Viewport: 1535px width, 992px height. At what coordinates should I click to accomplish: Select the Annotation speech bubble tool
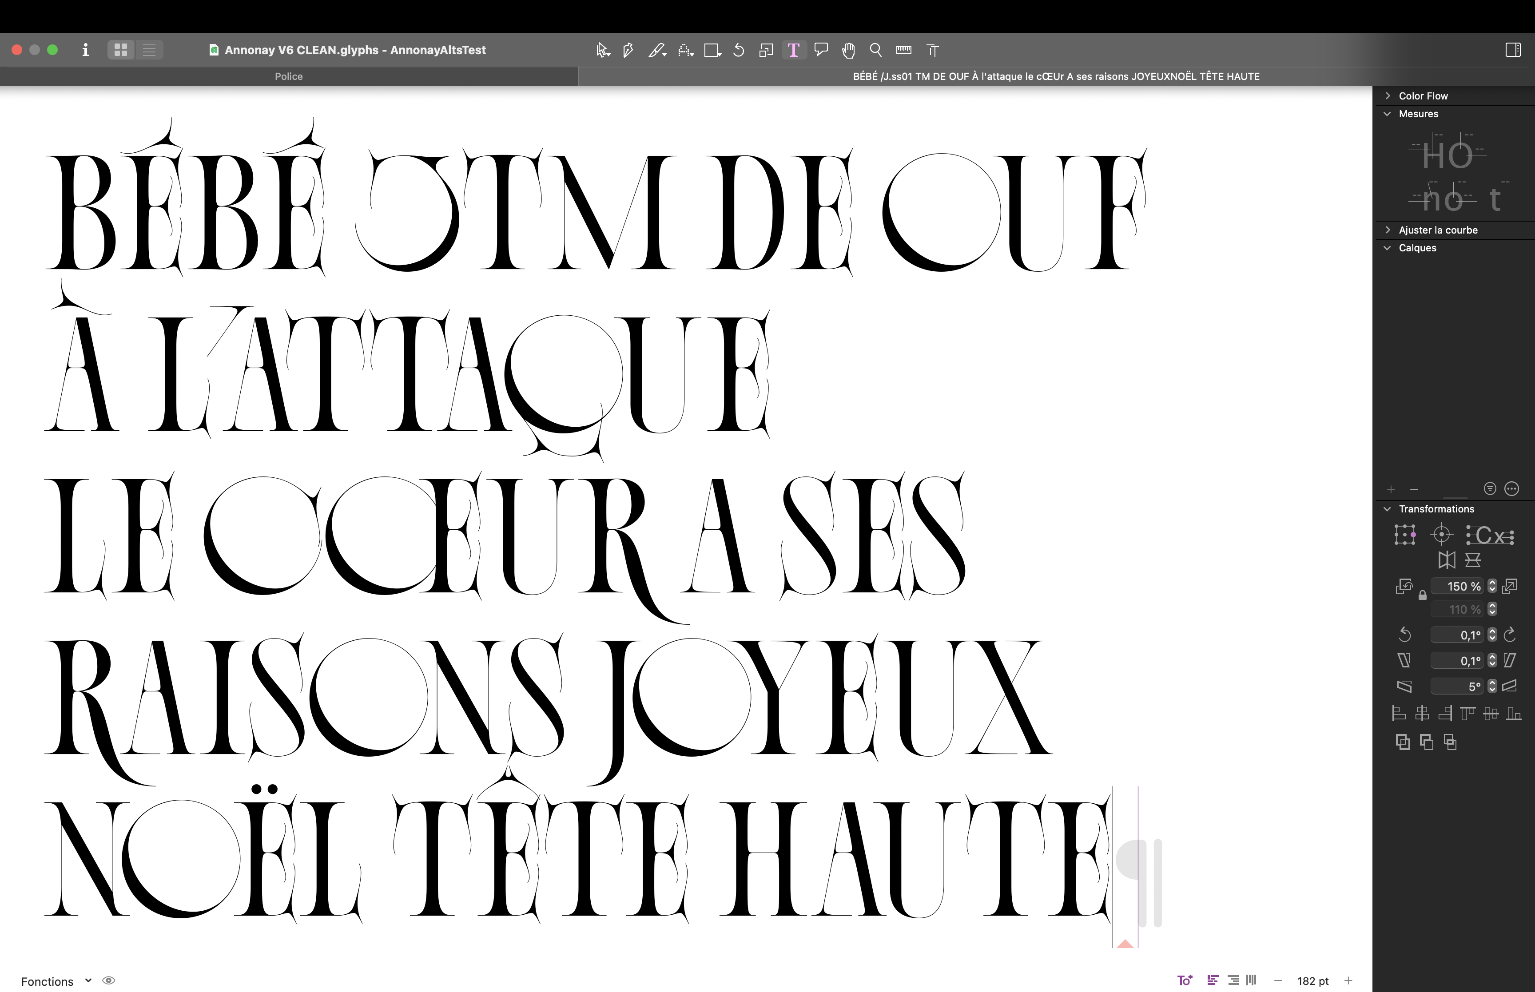(x=821, y=50)
